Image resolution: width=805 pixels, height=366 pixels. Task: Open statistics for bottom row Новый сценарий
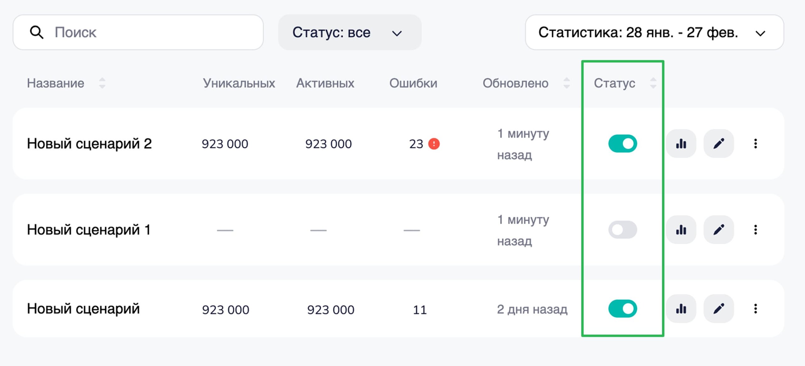(x=681, y=309)
